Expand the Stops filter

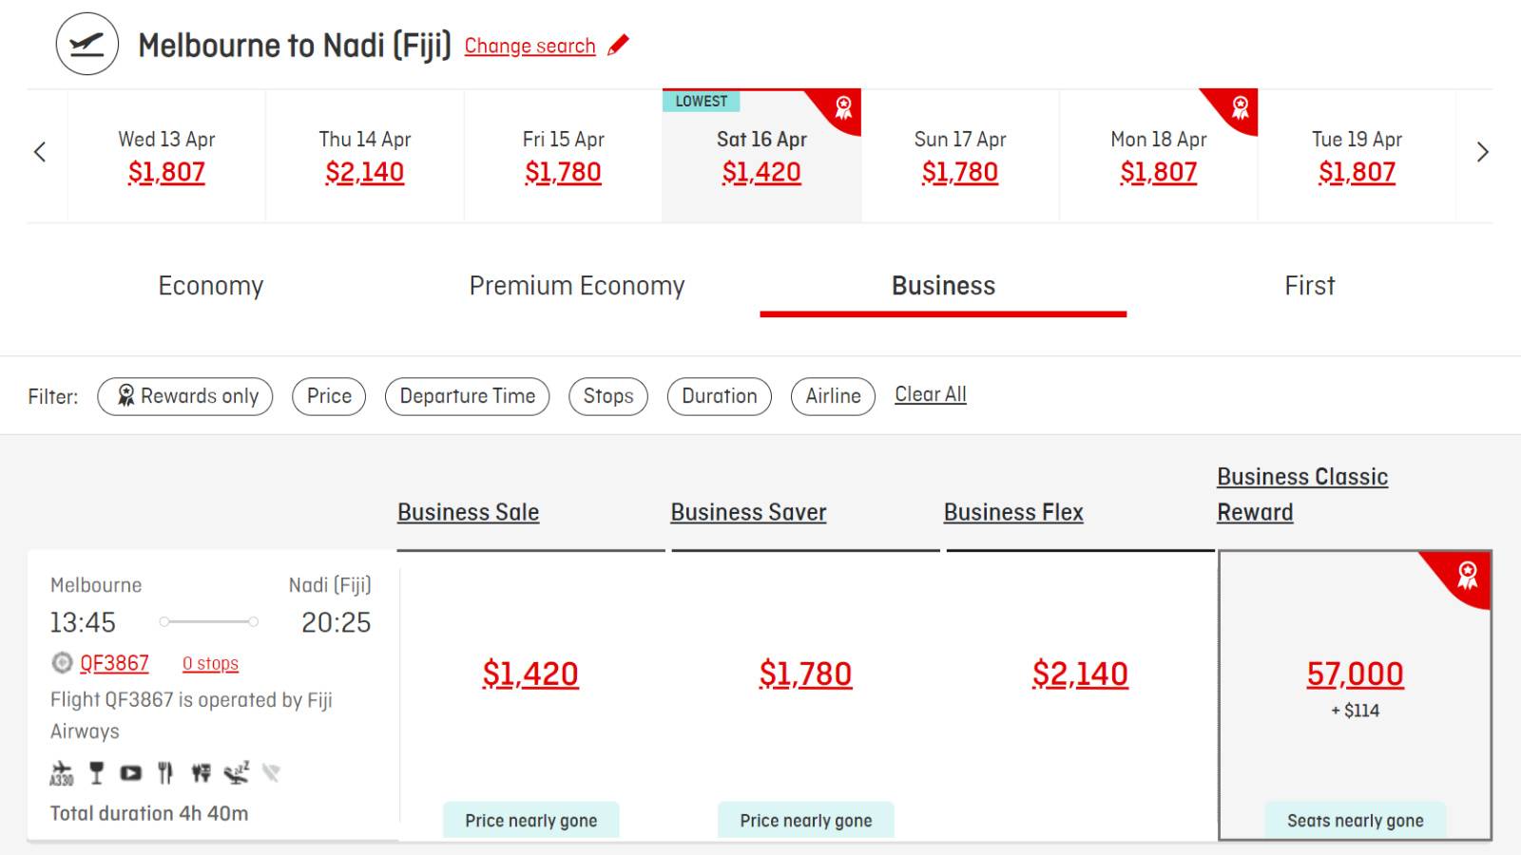[608, 396]
